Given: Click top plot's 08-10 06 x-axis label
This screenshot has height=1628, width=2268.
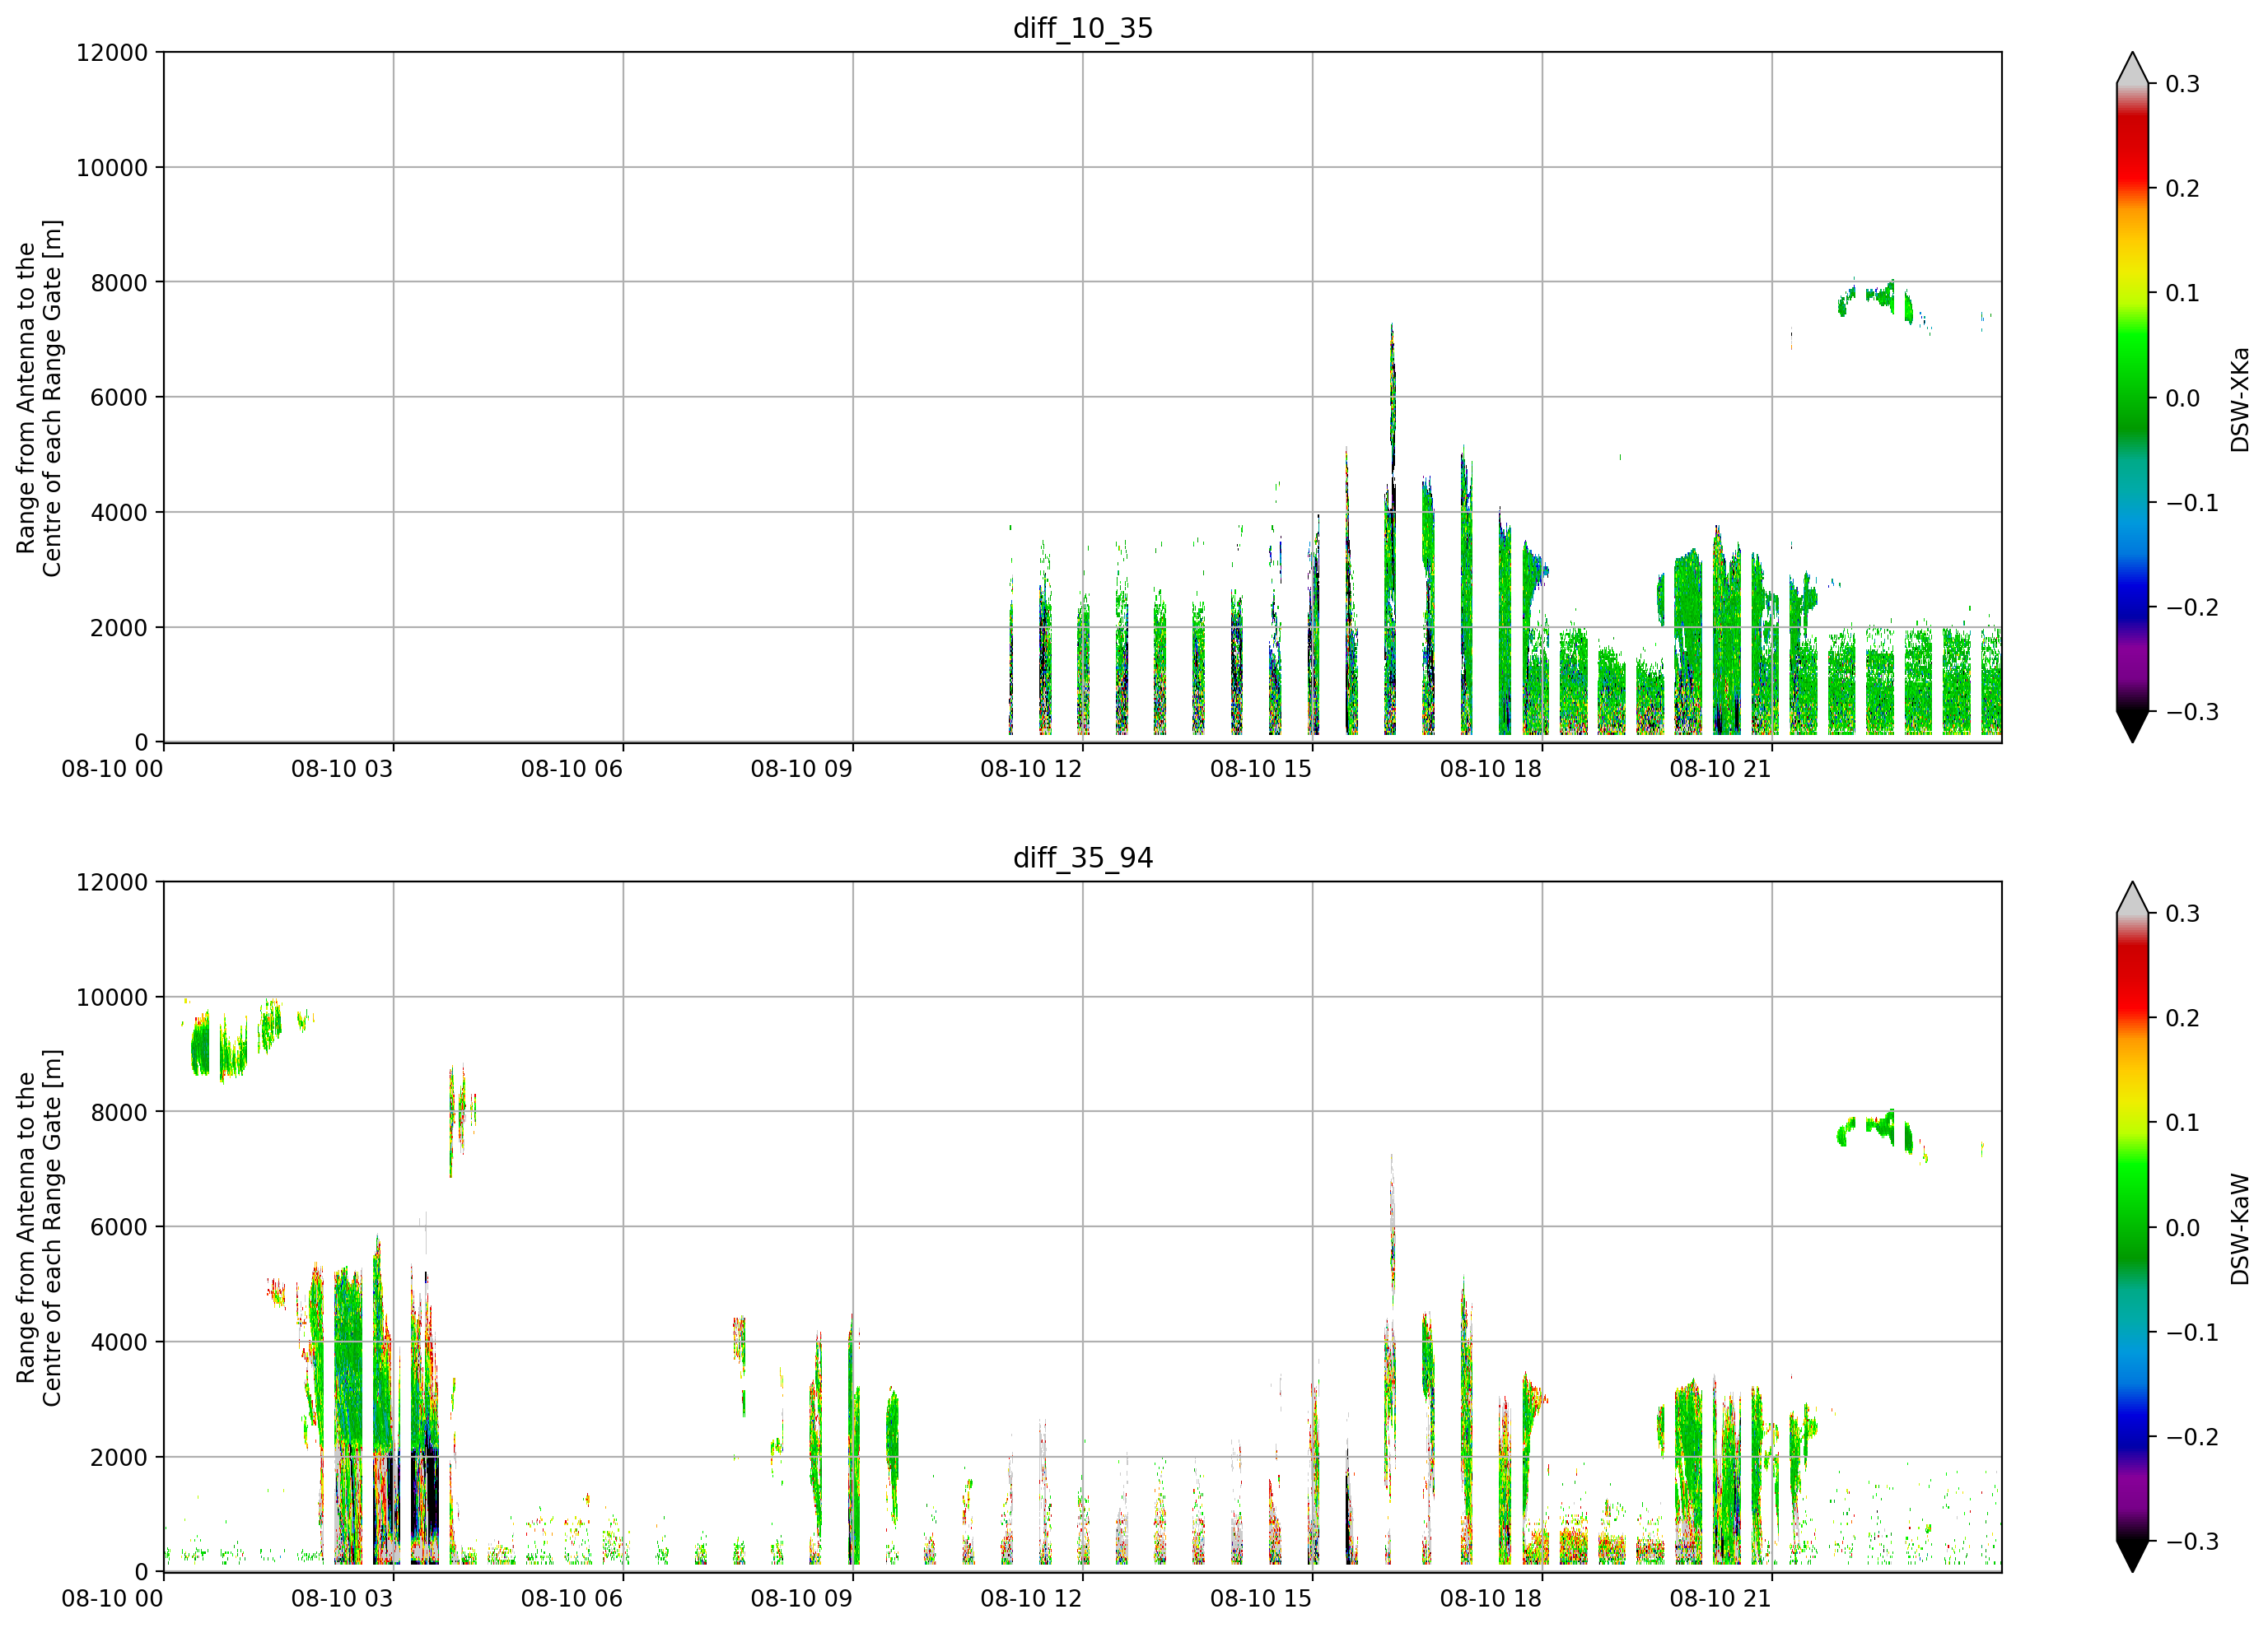Looking at the screenshot, I should (x=572, y=770).
